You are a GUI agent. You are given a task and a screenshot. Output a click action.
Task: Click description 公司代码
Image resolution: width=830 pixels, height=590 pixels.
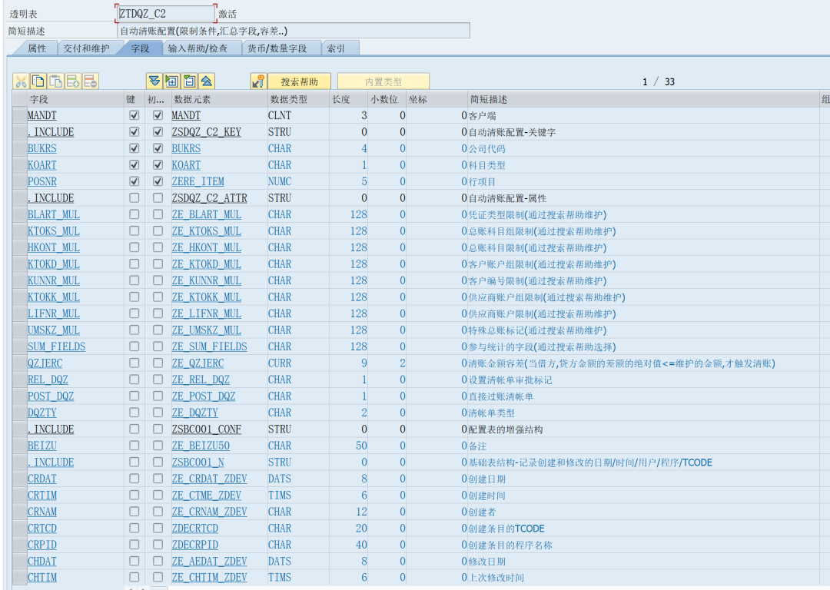tap(487, 149)
